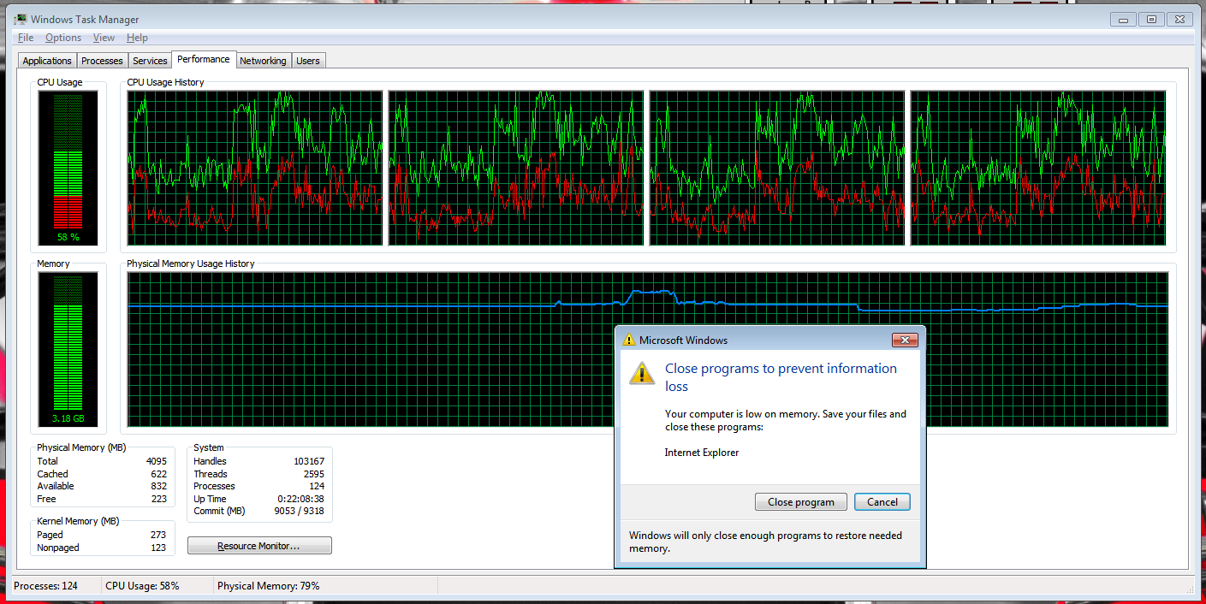Open the View menu
Viewport: 1206px width, 604px height.
(x=104, y=38)
